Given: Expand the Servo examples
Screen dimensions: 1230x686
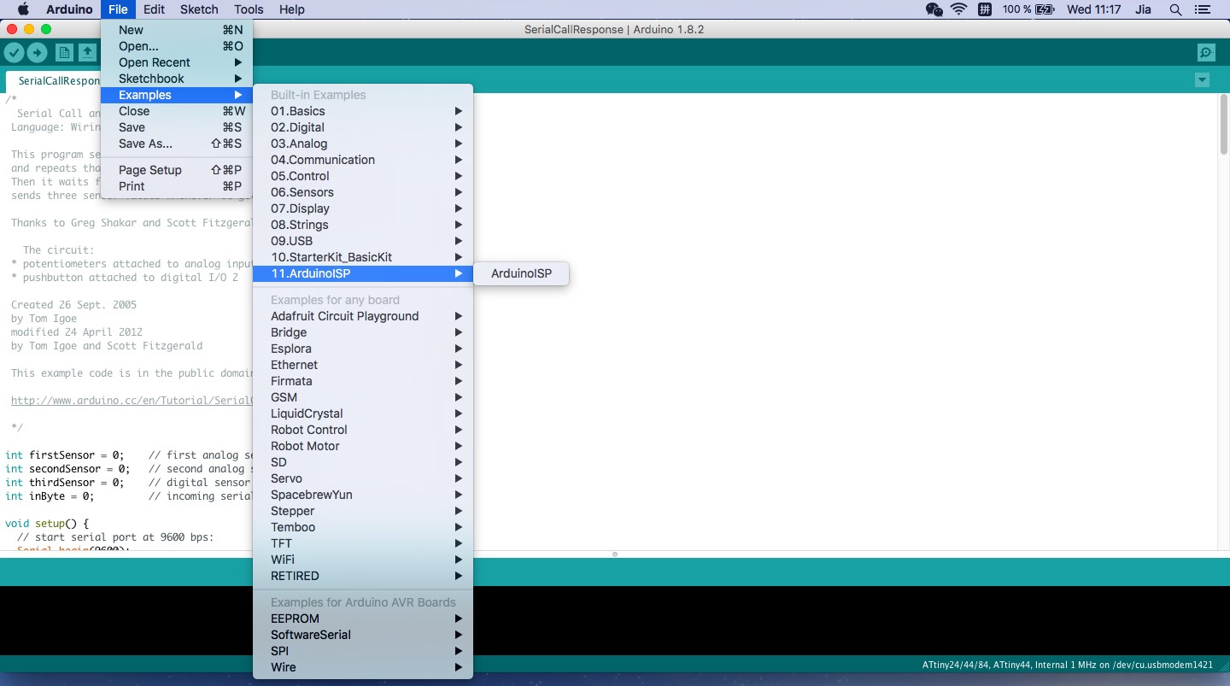Looking at the screenshot, I should point(363,478).
